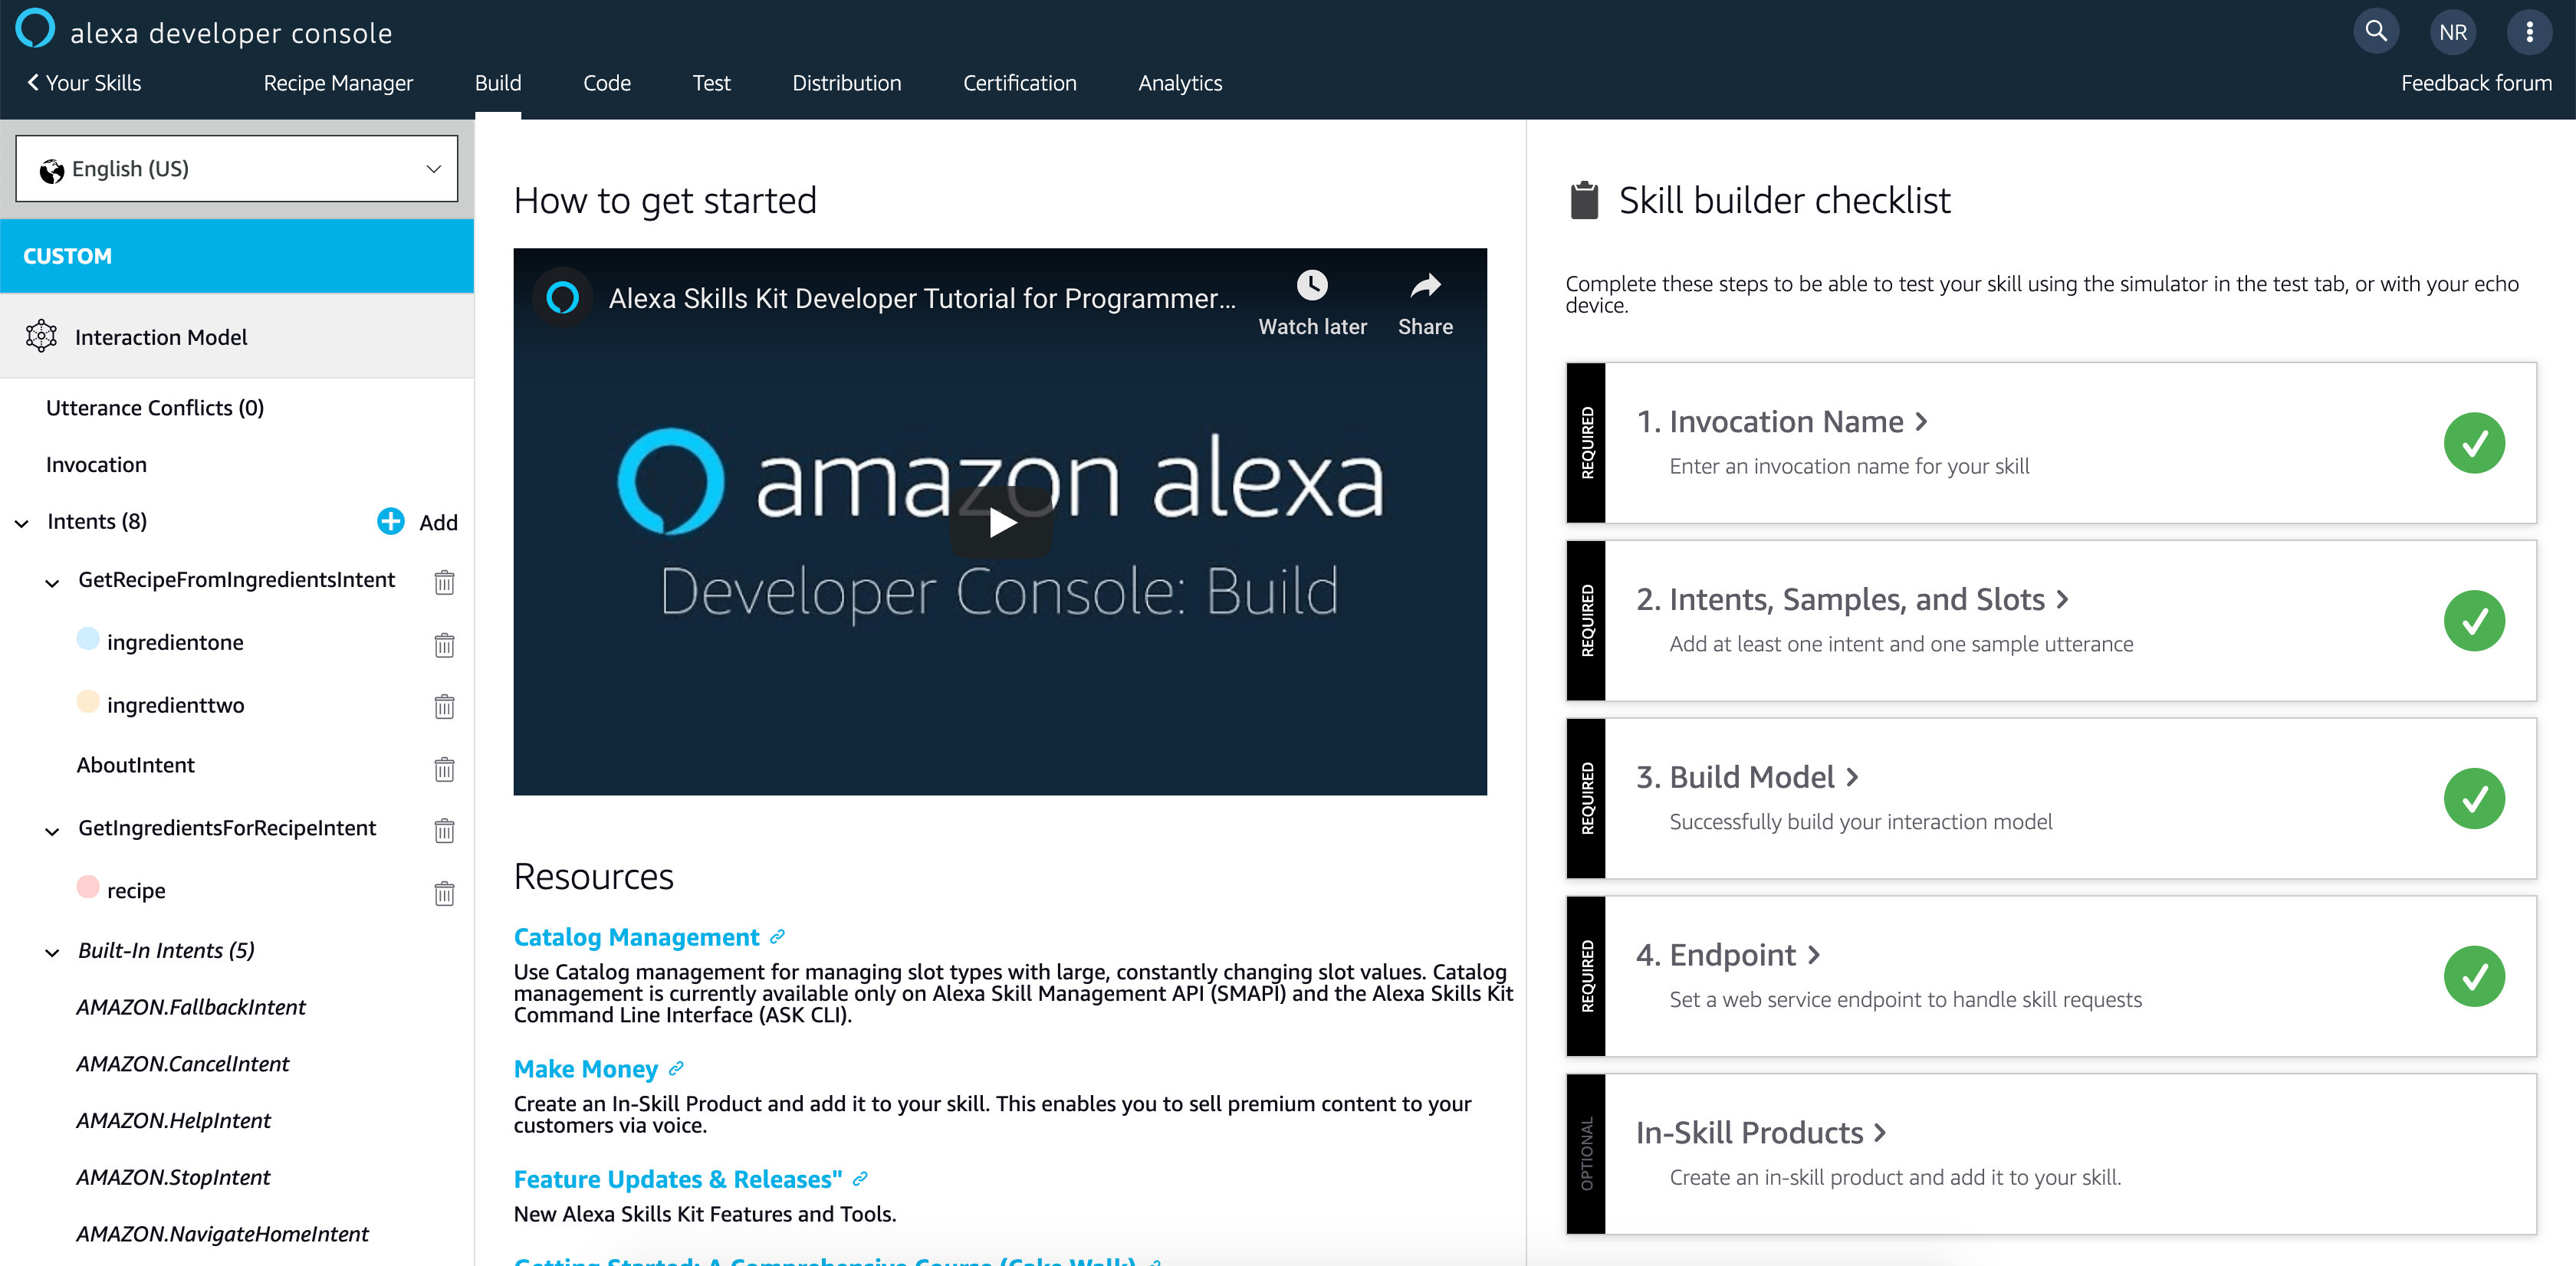Delete the ingredienttwo slot via trash icon
Screen dimensions: 2576x1266
click(445, 707)
